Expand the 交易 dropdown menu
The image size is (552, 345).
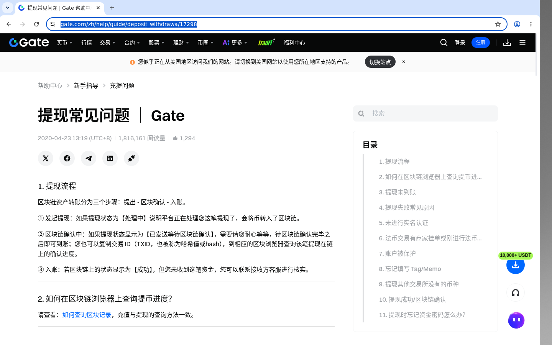tap(108, 43)
